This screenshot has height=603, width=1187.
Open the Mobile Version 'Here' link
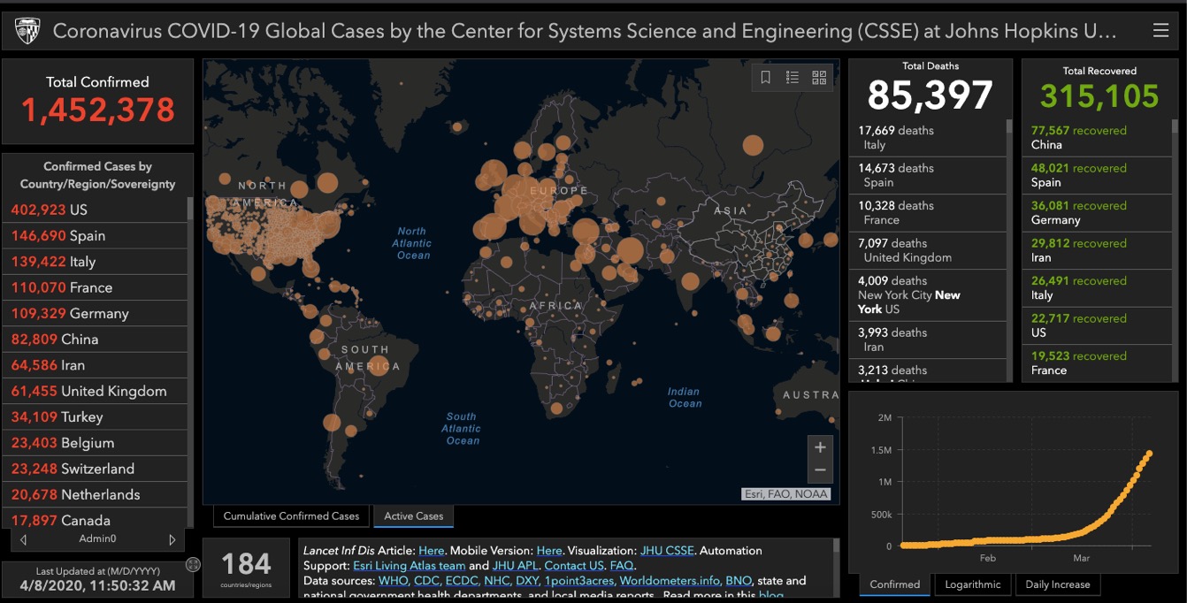click(x=549, y=551)
